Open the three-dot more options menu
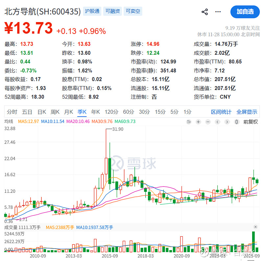Image resolution: width=263 pixels, height=261 pixels. tap(218, 12)
